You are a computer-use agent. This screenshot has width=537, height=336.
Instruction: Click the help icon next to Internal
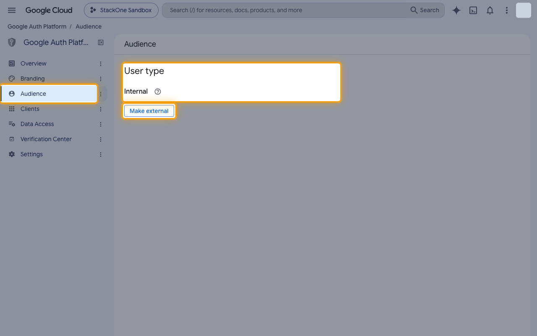pyautogui.click(x=158, y=92)
